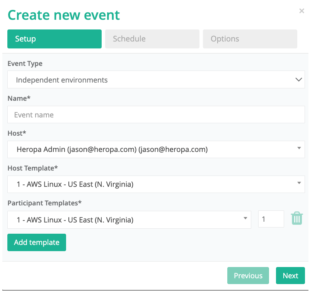Click the Host field caret arrow
Viewport: 310px width, 293px height.
[x=299, y=148]
